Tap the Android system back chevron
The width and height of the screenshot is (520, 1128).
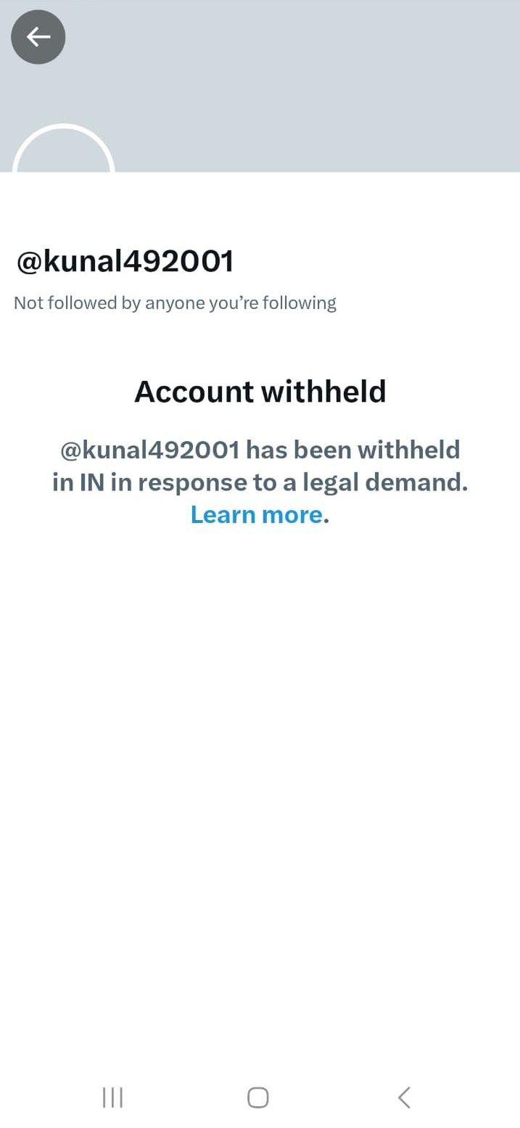pyautogui.click(x=405, y=1097)
